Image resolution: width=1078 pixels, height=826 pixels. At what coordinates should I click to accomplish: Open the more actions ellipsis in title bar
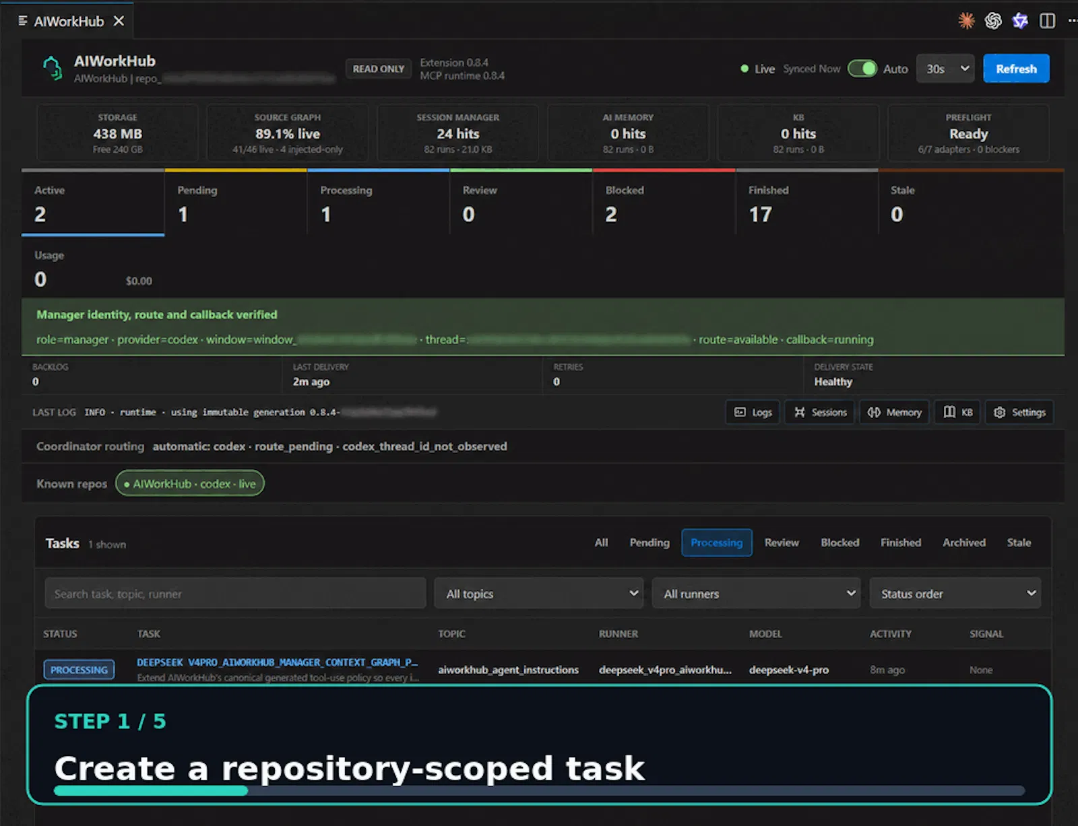[x=1072, y=21]
